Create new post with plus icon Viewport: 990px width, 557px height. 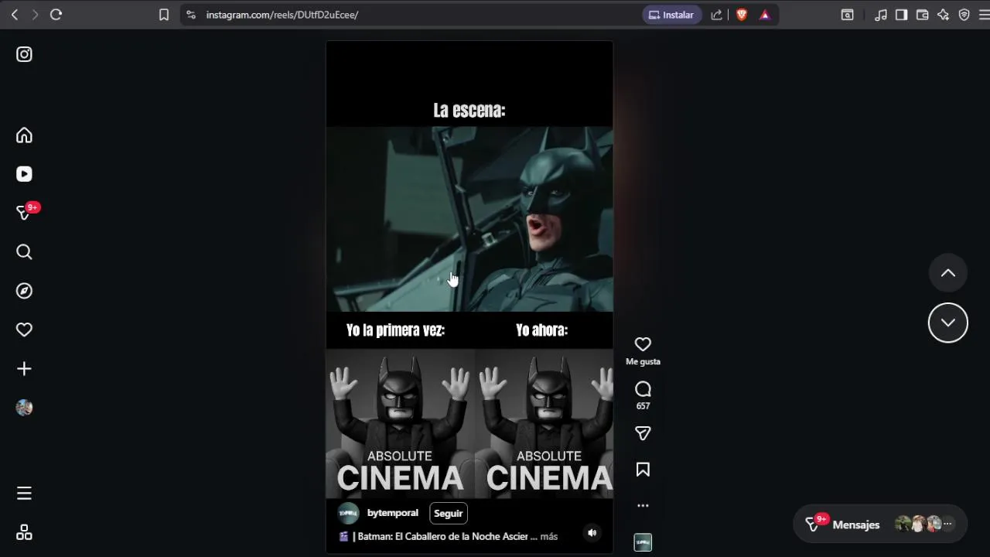24,369
